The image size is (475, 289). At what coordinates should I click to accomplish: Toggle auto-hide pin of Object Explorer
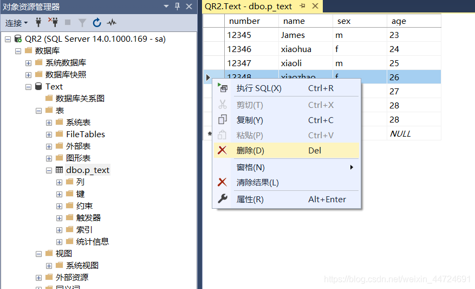(x=178, y=6)
